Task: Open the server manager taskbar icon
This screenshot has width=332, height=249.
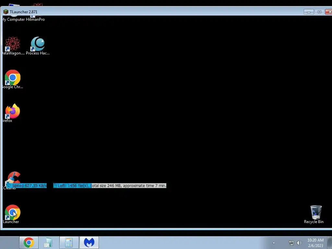Action: pyautogui.click(x=49, y=243)
